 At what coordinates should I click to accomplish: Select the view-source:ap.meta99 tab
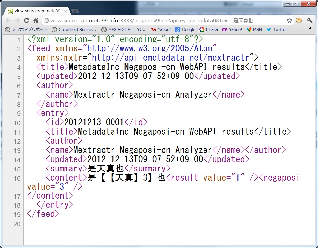pyautogui.click(x=37, y=11)
